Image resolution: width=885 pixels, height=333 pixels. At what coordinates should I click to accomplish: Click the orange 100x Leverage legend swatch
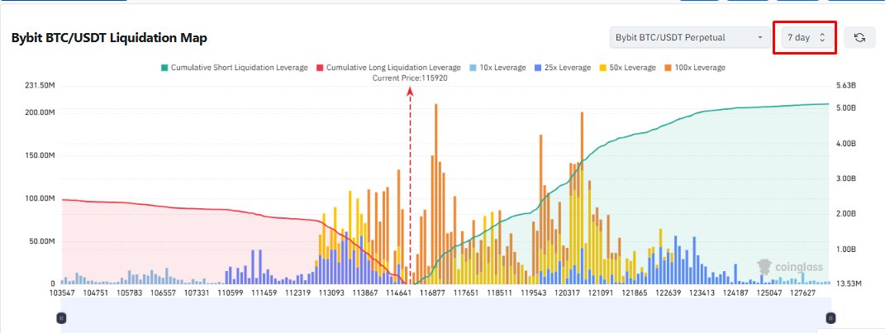(667, 68)
